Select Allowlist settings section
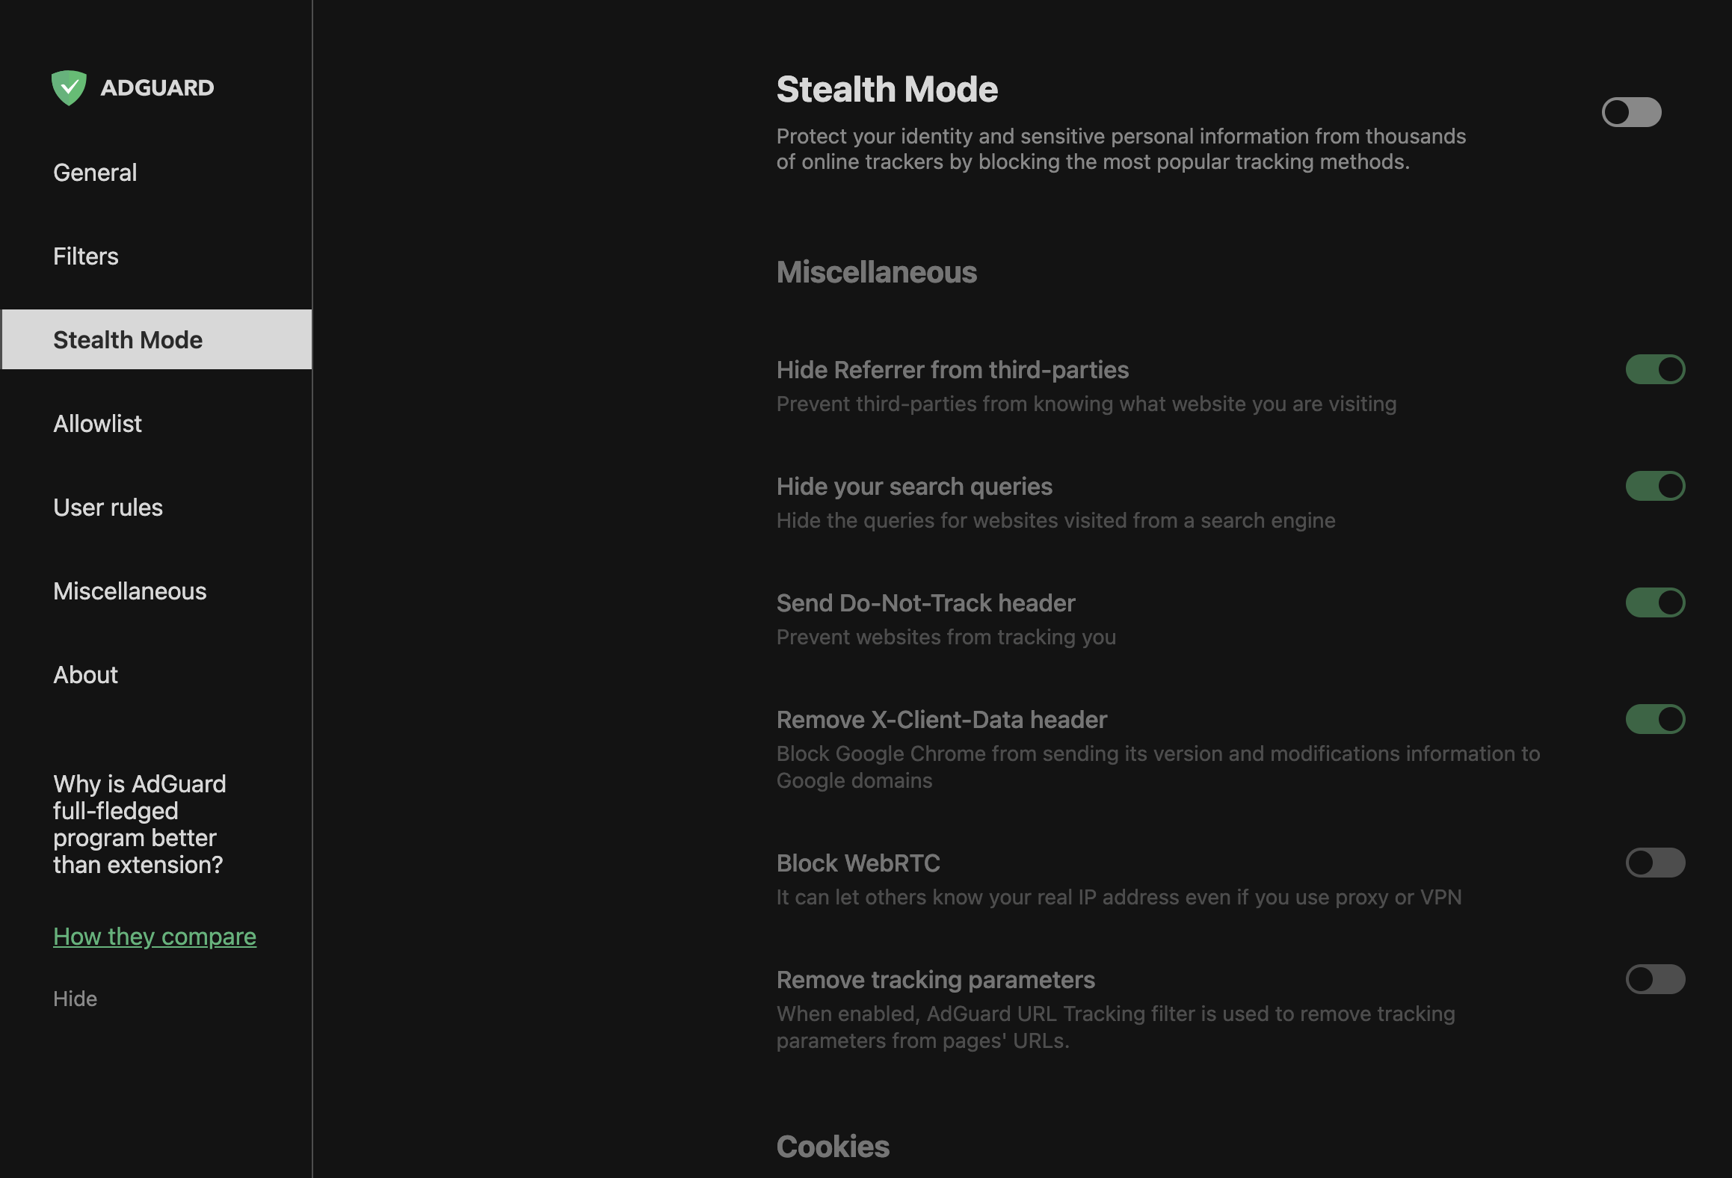This screenshot has height=1178, width=1732. point(96,422)
